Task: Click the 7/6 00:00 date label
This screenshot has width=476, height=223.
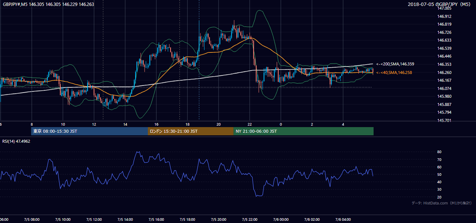Action: 281,219
